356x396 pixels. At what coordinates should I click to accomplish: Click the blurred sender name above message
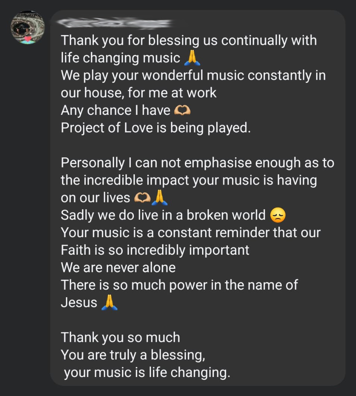pos(116,23)
